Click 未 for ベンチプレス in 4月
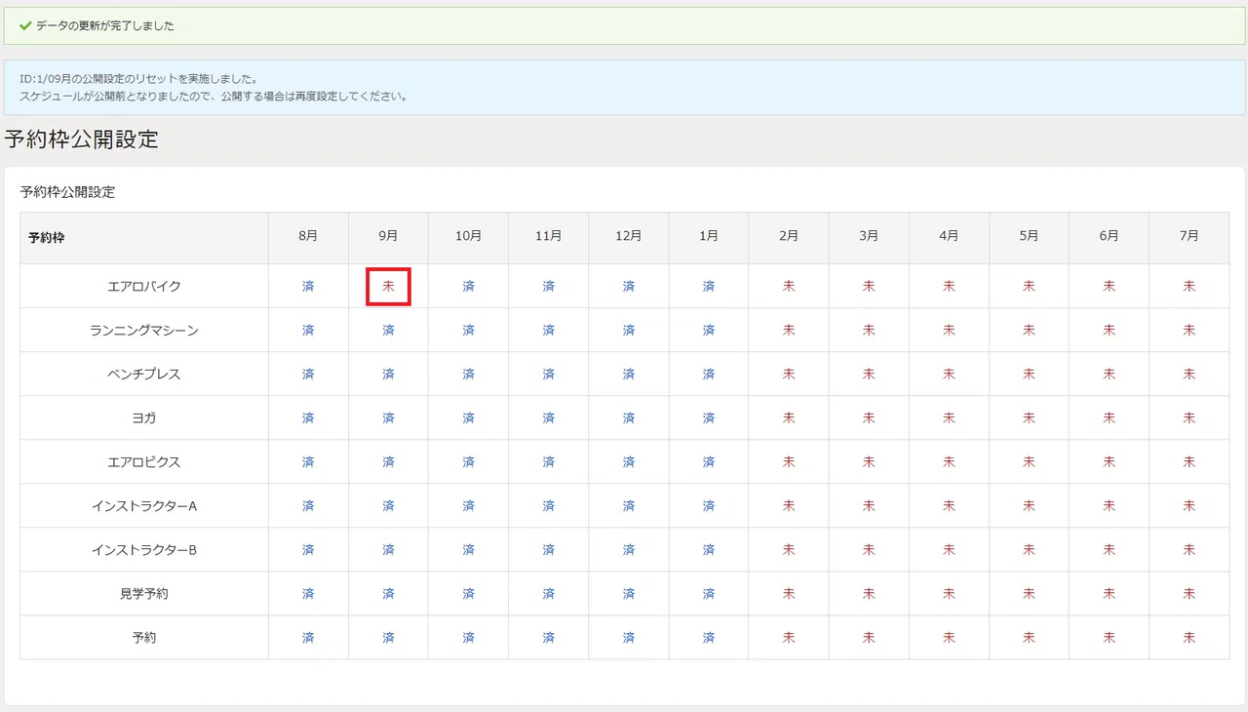Screen dimensions: 1248x712 (x=949, y=375)
